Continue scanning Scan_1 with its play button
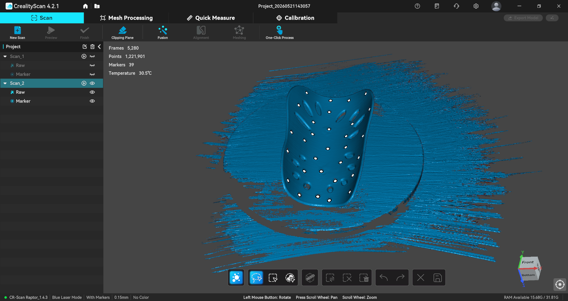The height and width of the screenshot is (301, 568). coord(84,56)
